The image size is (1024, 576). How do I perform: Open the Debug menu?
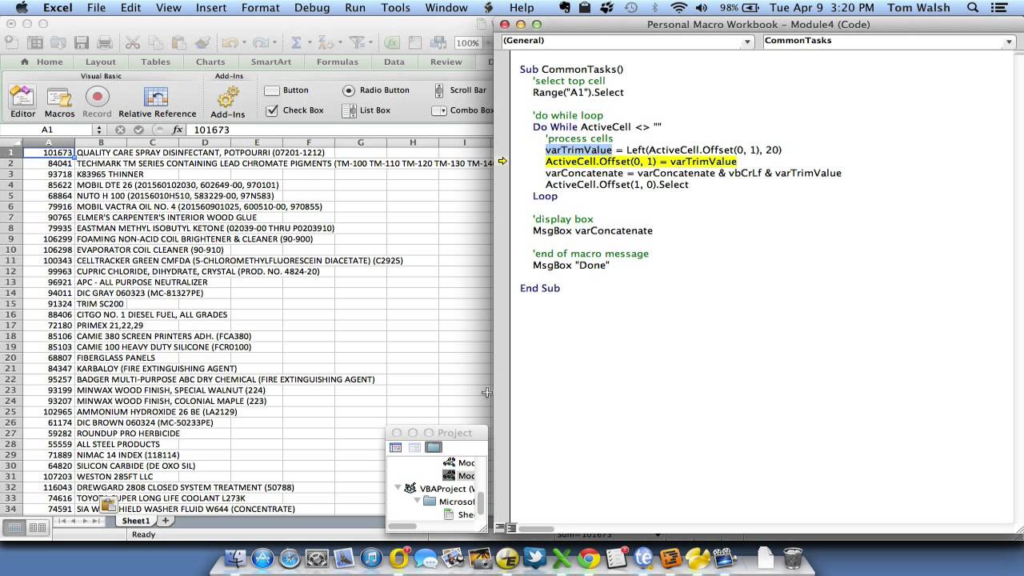(x=312, y=8)
